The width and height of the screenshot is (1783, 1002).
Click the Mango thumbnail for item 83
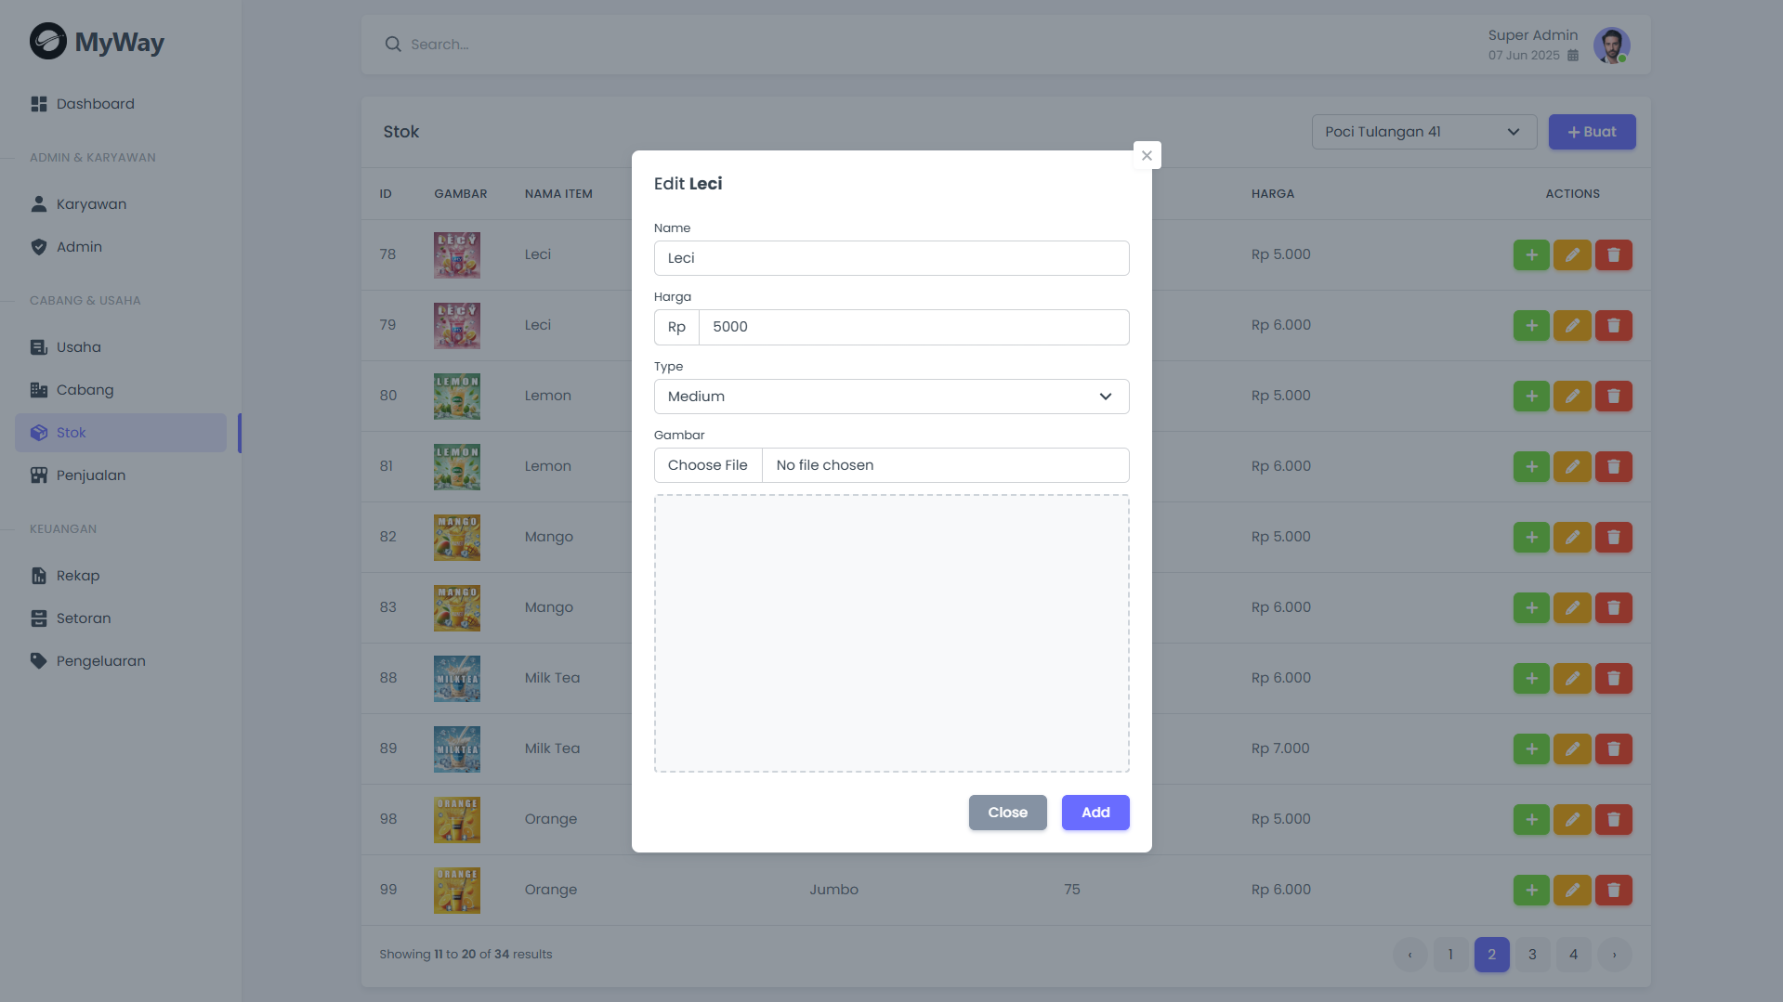[456, 607]
